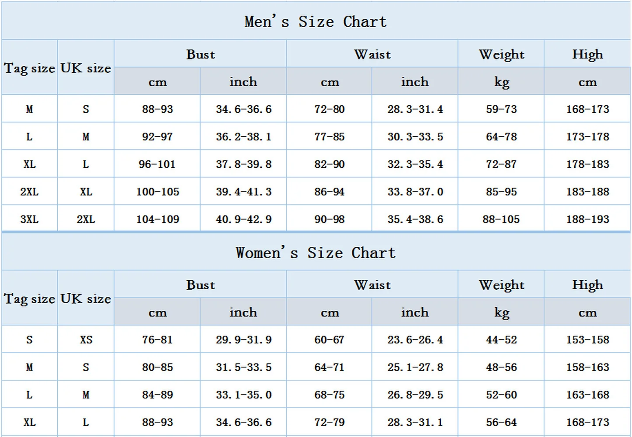Click the 96-101 bust cm cell
The width and height of the screenshot is (632, 437).
pos(157,164)
